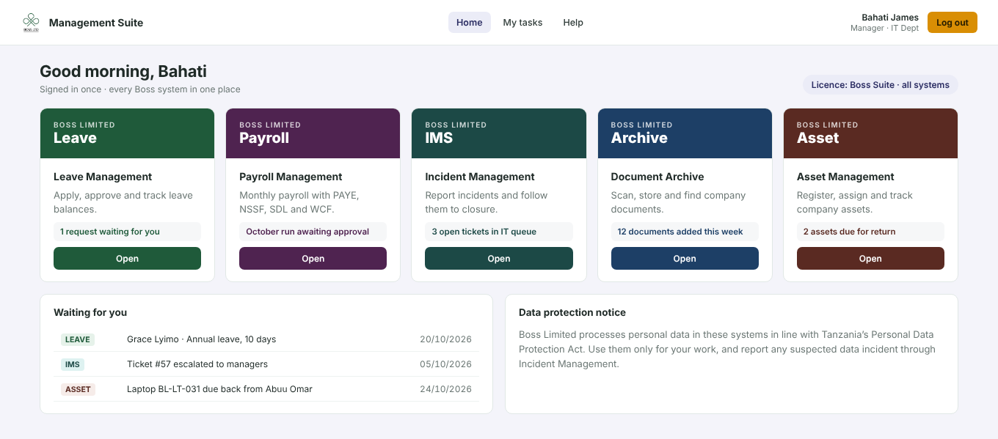This screenshot has height=439, width=998.
Task: Click the date 24/10/2026
Action: tap(445, 389)
